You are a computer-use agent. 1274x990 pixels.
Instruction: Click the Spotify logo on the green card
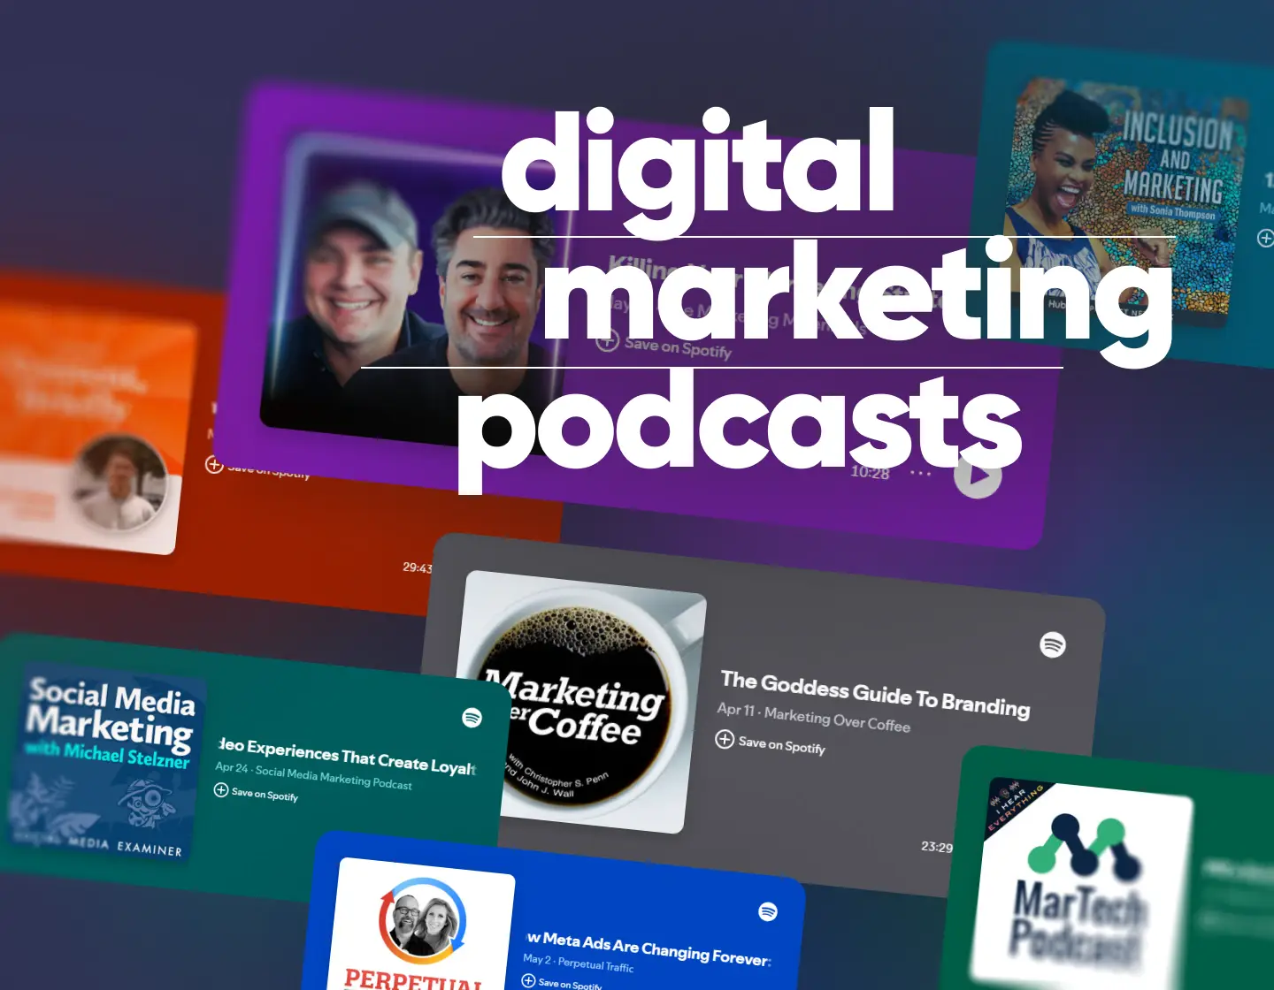[472, 718]
